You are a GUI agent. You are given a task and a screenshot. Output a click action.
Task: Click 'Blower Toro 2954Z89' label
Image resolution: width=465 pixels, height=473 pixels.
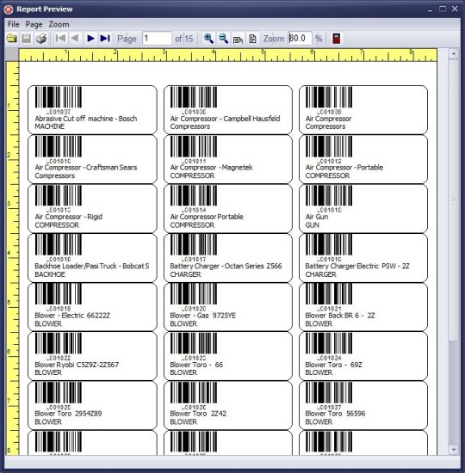68,414
